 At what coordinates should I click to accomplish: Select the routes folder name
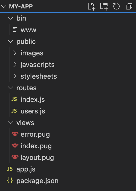[x=27, y=88]
